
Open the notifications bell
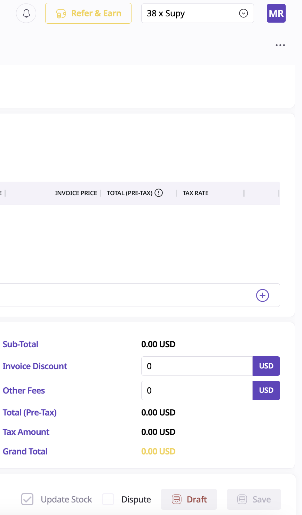[26, 13]
